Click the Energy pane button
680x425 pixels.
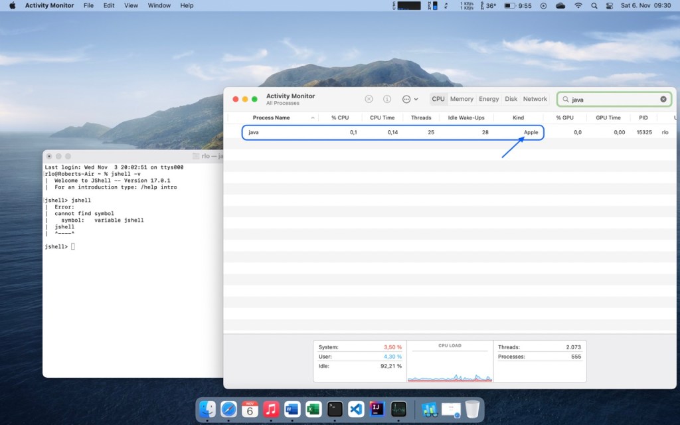pyautogui.click(x=488, y=98)
